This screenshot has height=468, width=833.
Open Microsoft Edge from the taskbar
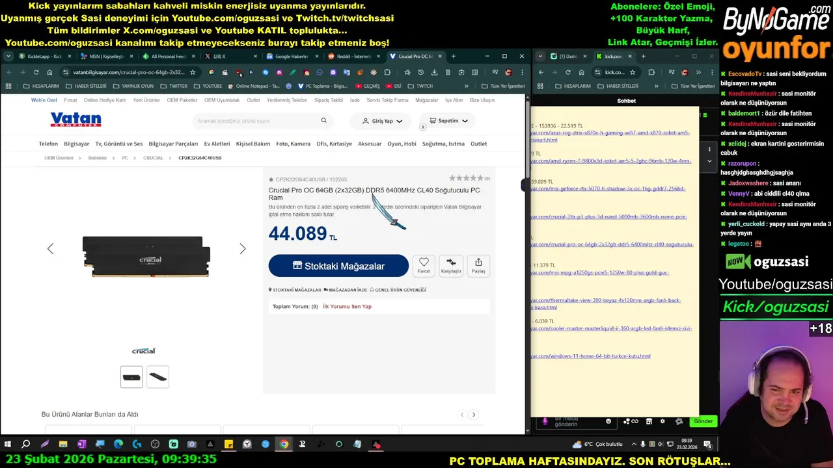[118, 445]
